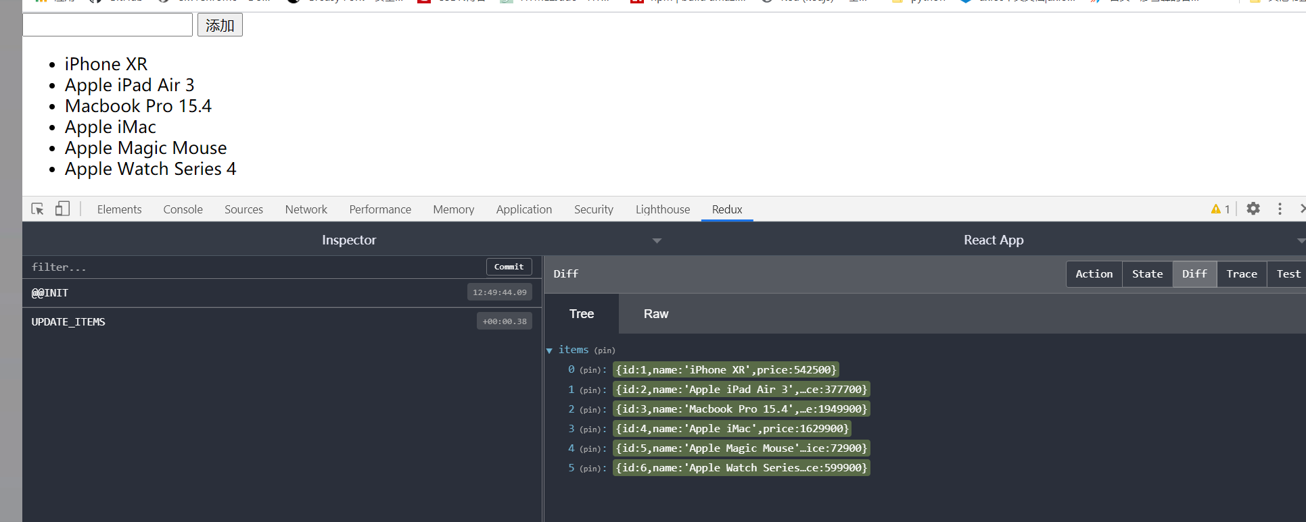Click the iPhone XR diff value

726,370
